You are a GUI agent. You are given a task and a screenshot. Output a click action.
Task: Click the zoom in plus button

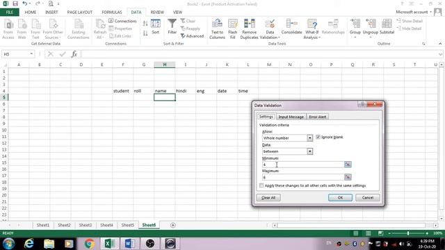point(427,233)
